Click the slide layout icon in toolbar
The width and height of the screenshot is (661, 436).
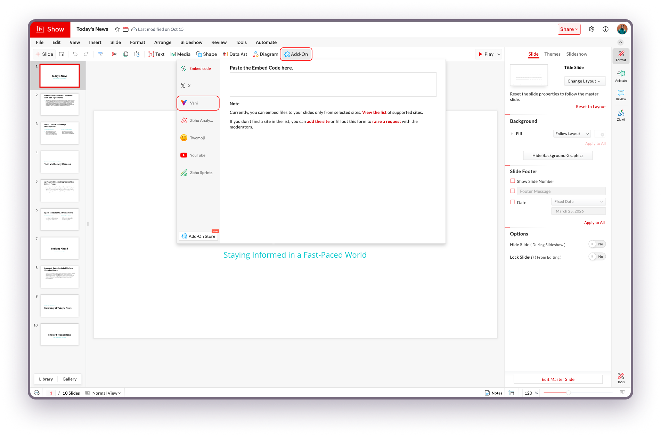click(62, 54)
